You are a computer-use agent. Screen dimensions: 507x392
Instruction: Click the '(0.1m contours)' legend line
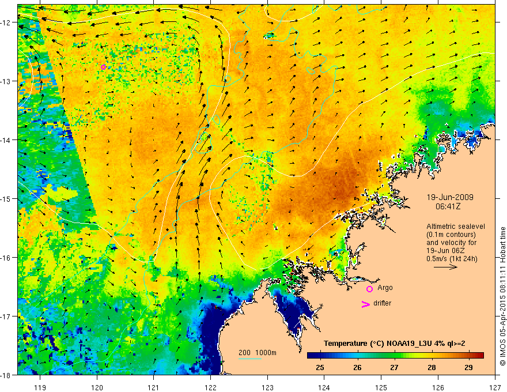pyautogui.click(x=451, y=235)
